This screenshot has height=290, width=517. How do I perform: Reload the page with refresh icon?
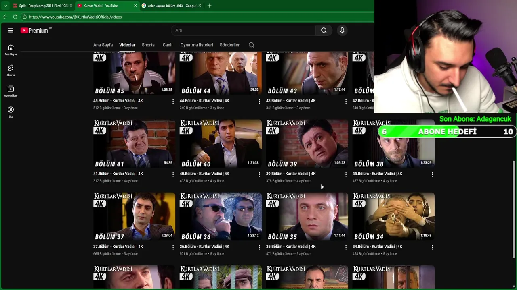pyautogui.click(x=15, y=17)
